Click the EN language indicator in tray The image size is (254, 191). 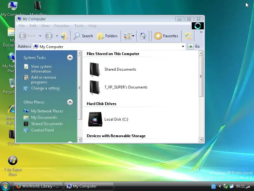pos(213,186)
